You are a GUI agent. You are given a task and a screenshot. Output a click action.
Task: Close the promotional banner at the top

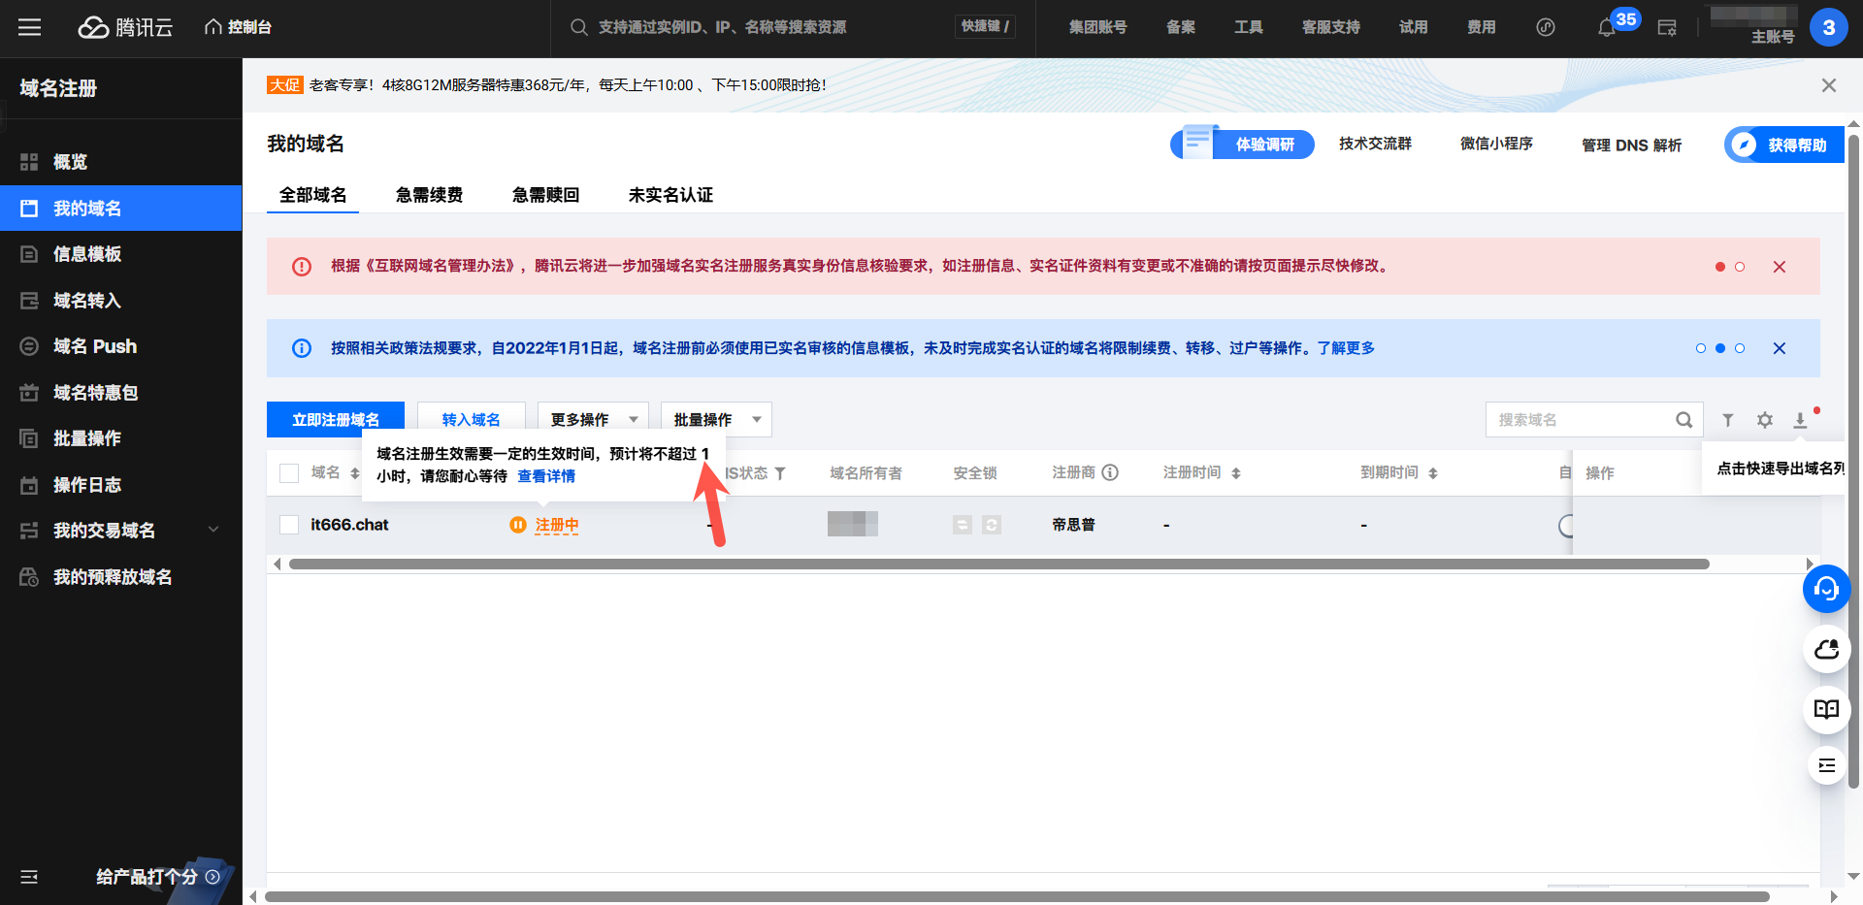click(1829, 85)
